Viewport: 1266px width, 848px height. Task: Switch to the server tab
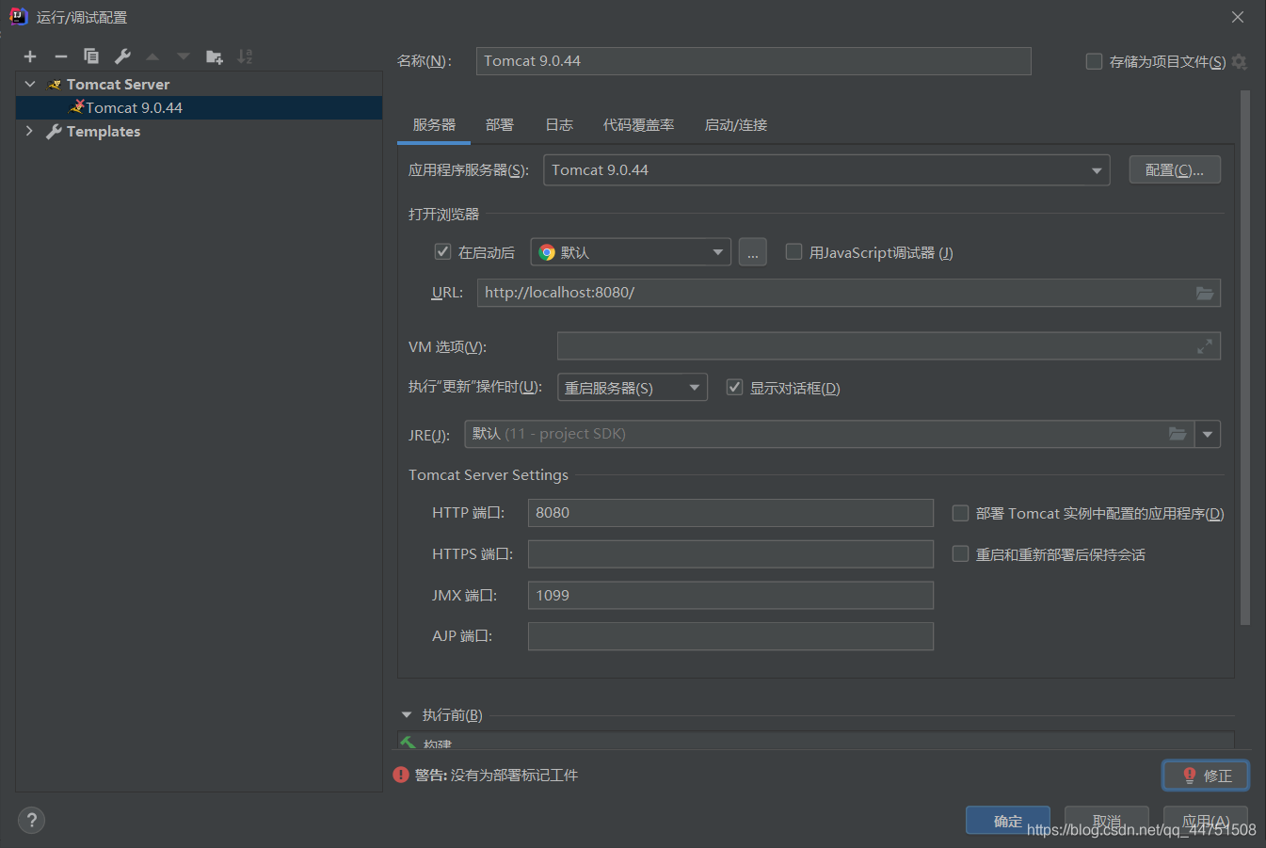pos(434,125)
